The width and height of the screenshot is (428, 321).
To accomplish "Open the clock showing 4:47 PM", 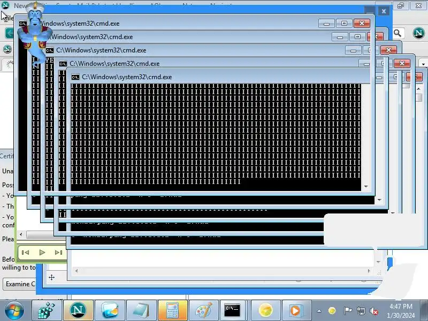I will tap(401, 311).
